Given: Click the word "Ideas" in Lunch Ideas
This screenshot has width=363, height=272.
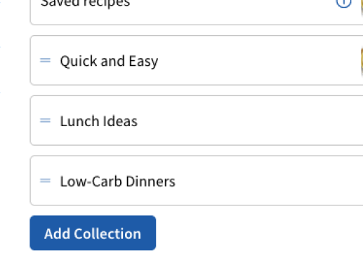Looking at the screenshot, I should (x=120, y=121).
